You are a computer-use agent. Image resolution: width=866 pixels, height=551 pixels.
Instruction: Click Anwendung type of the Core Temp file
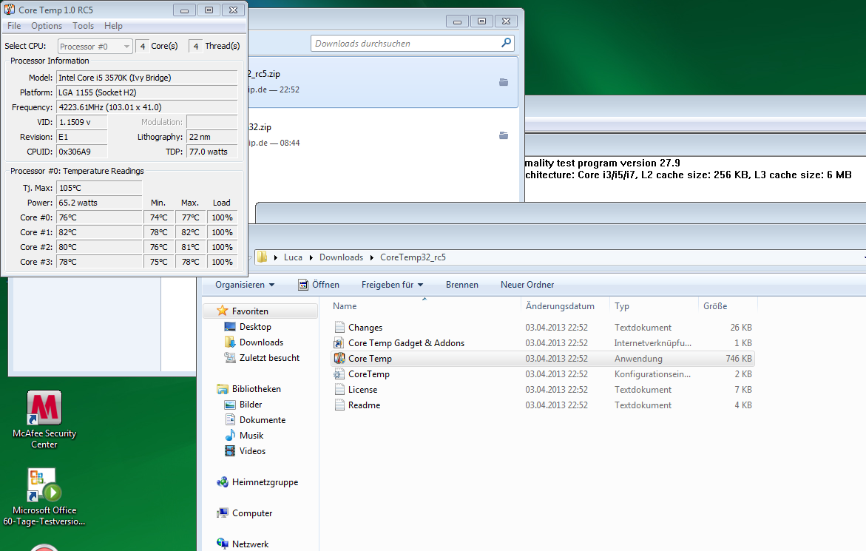(638, 358)
